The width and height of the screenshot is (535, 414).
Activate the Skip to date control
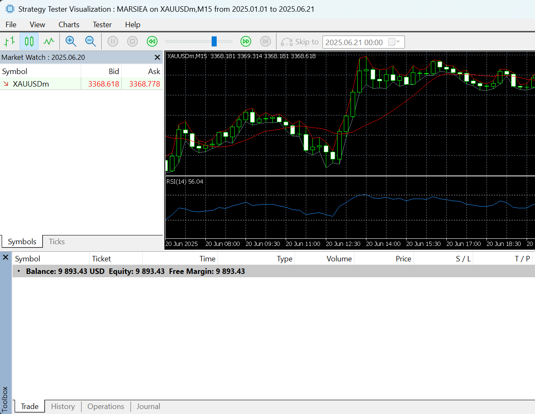tap(299, 42)
